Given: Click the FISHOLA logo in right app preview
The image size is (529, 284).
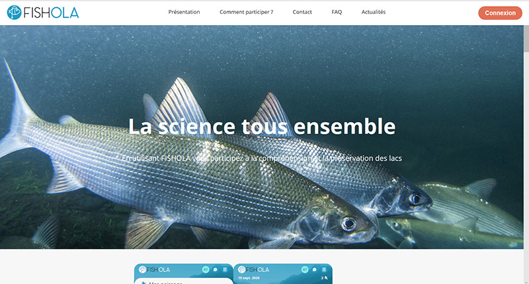Looking at the screenshot, I should pos(254,269).
